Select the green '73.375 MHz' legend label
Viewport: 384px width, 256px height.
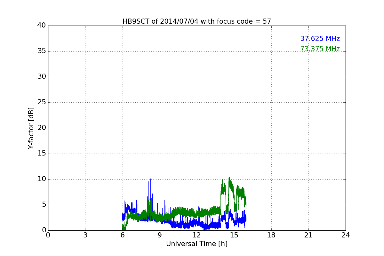320,49
